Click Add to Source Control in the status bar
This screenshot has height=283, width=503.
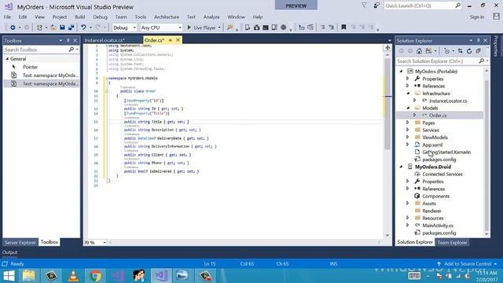tap(468, 264)
